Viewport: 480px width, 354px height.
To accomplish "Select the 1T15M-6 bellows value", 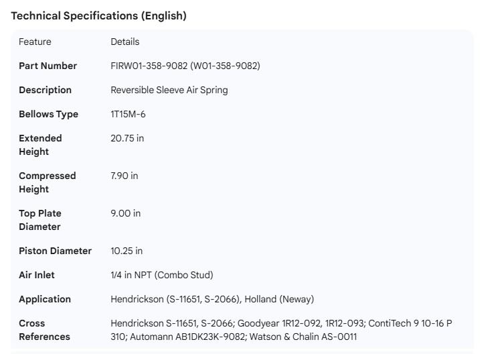I will (x=128, y=114).
